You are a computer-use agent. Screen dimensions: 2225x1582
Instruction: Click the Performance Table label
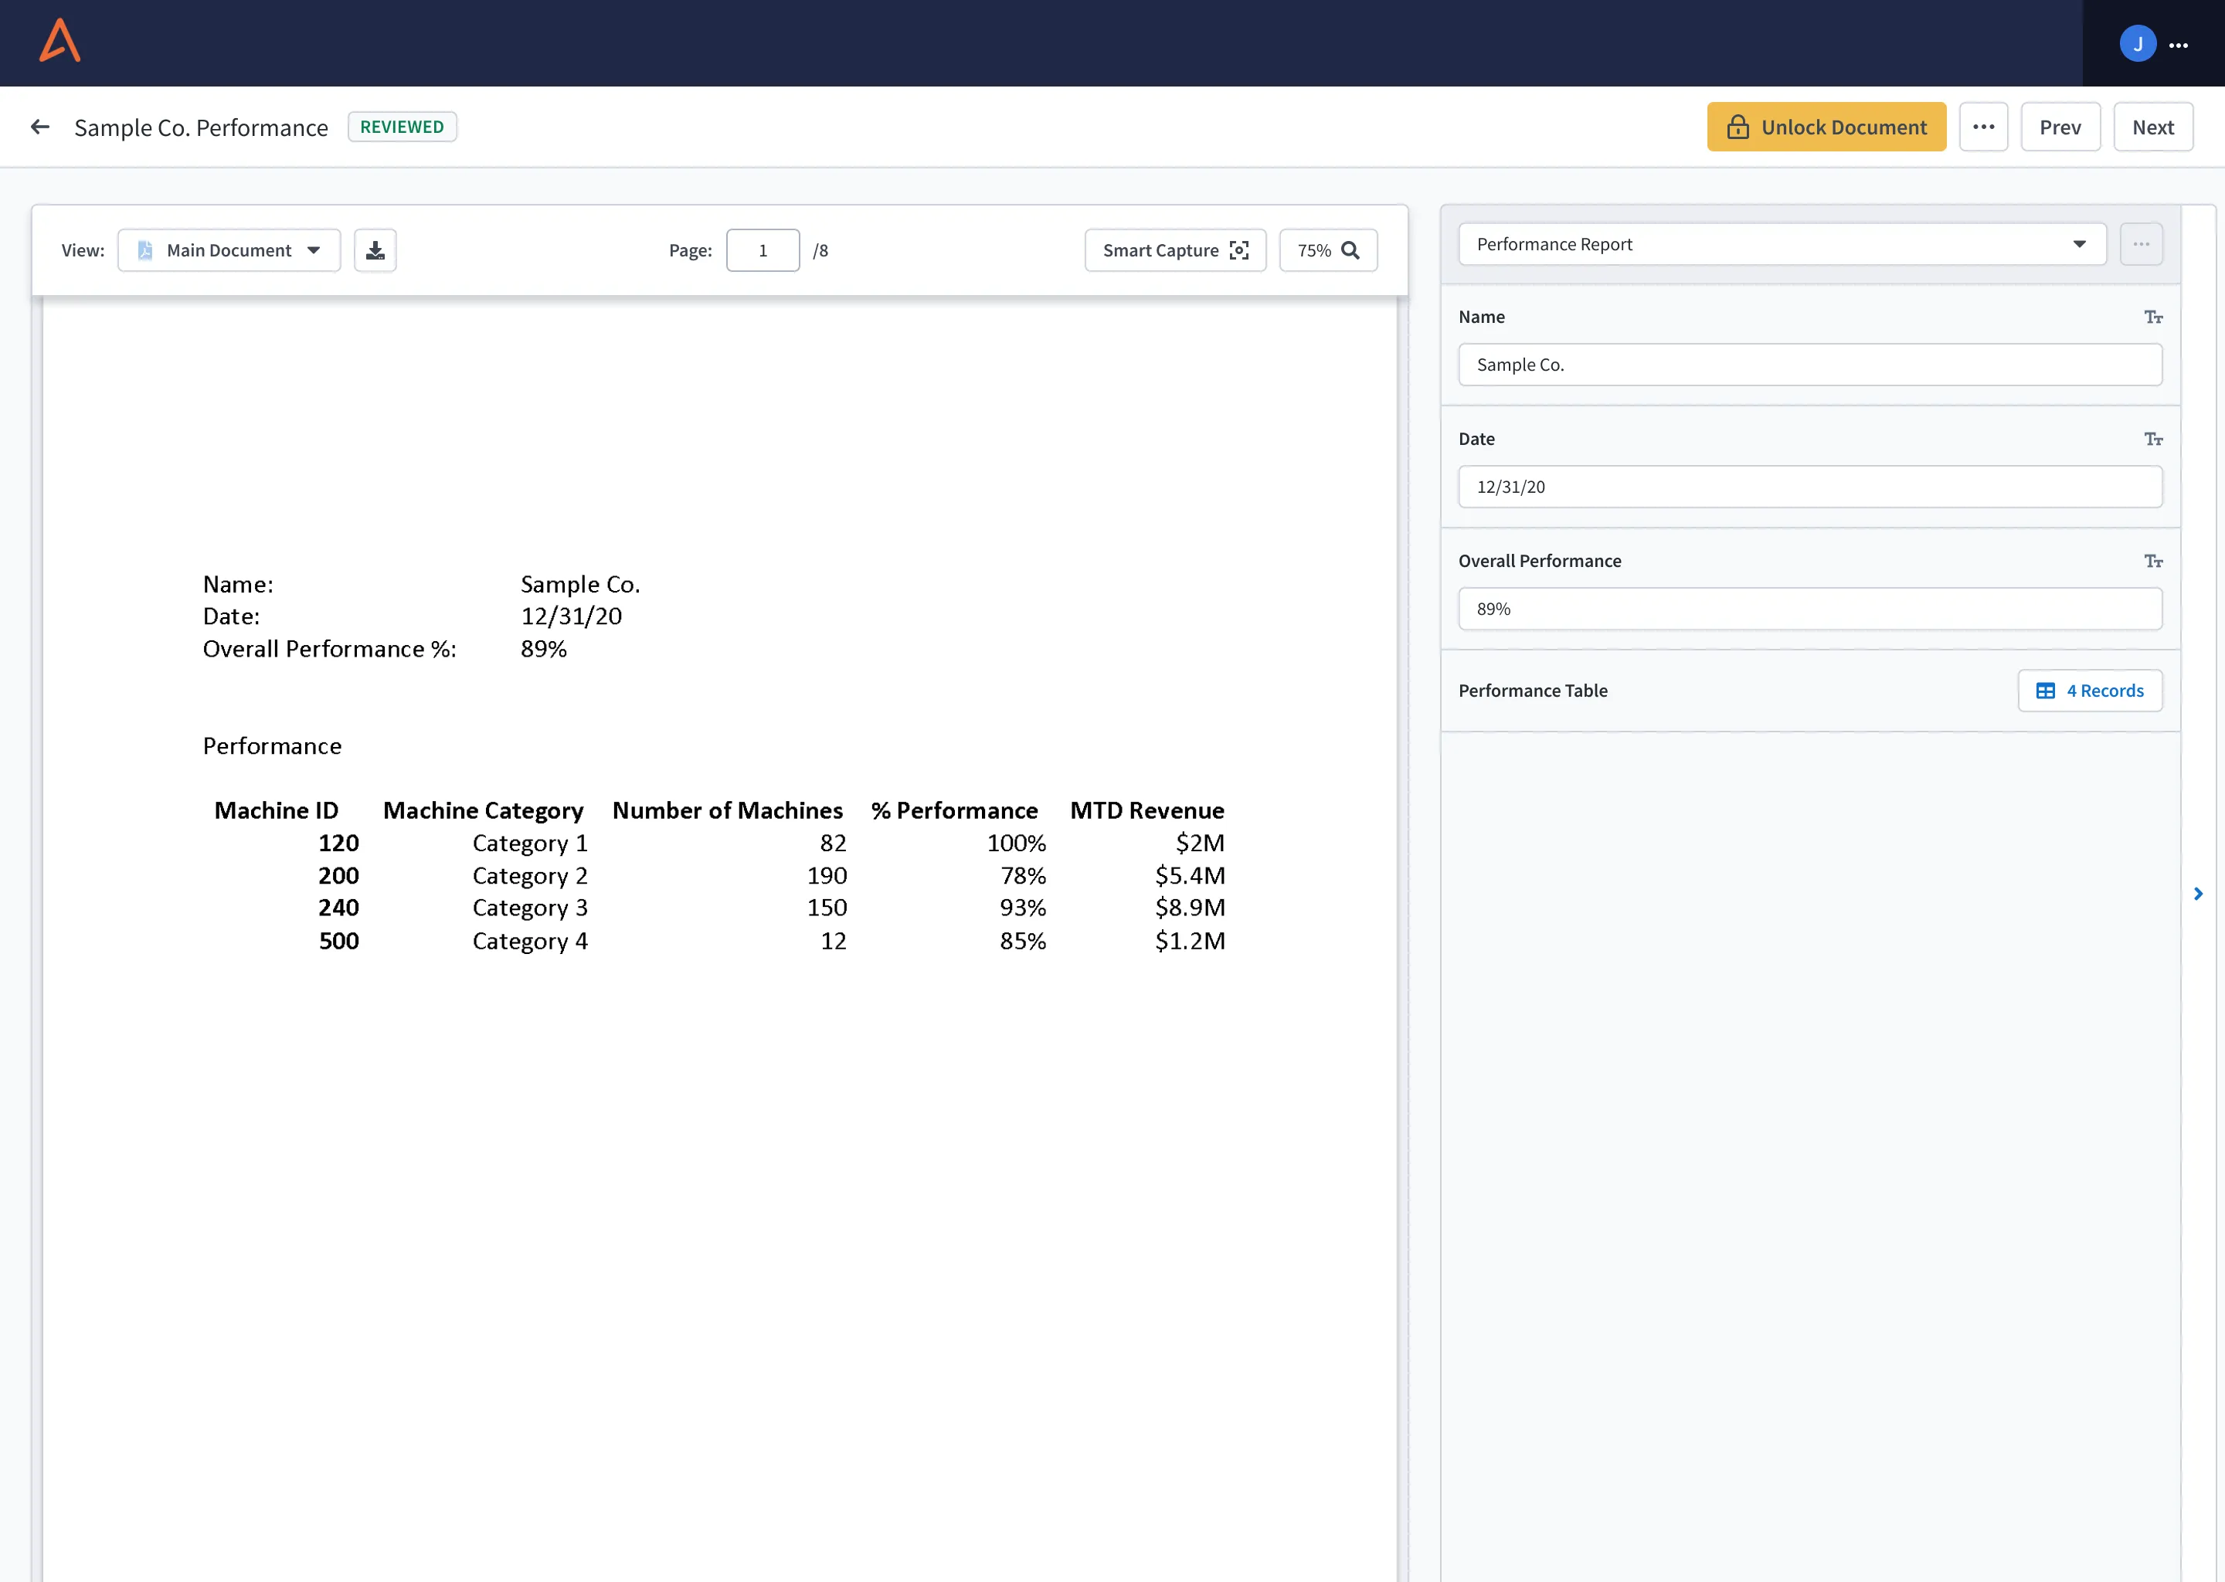tap(1532, 691)
